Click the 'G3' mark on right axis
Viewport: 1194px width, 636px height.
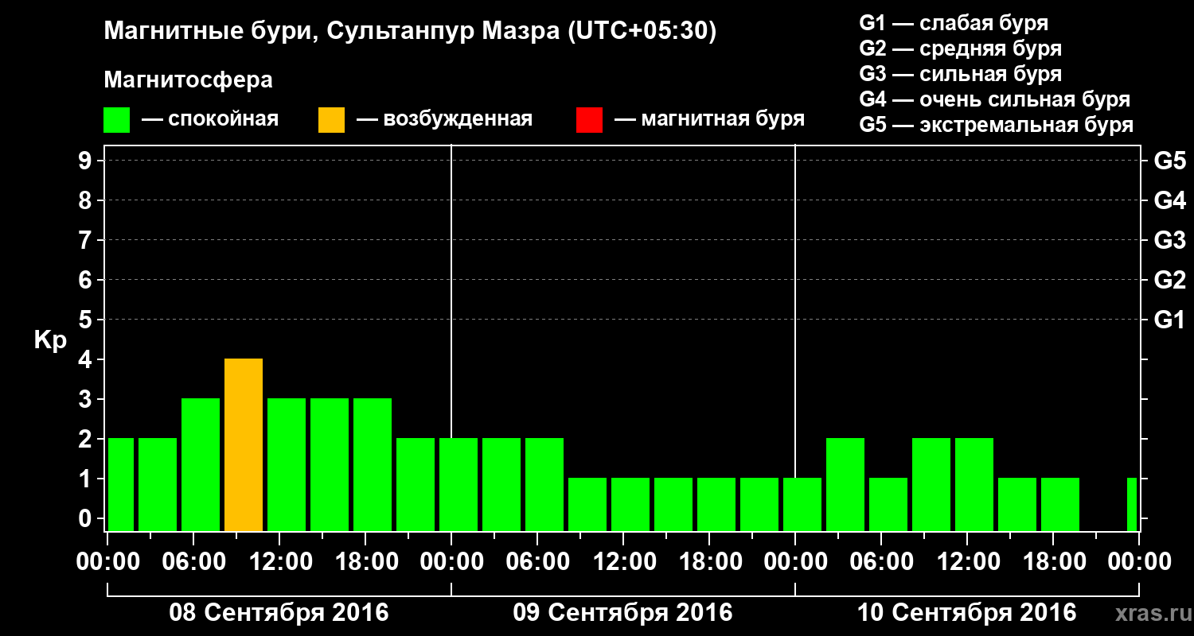pos(1170,240)
